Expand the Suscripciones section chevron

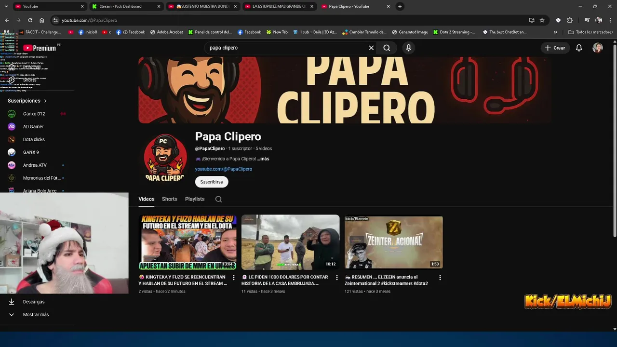point(45,101)
